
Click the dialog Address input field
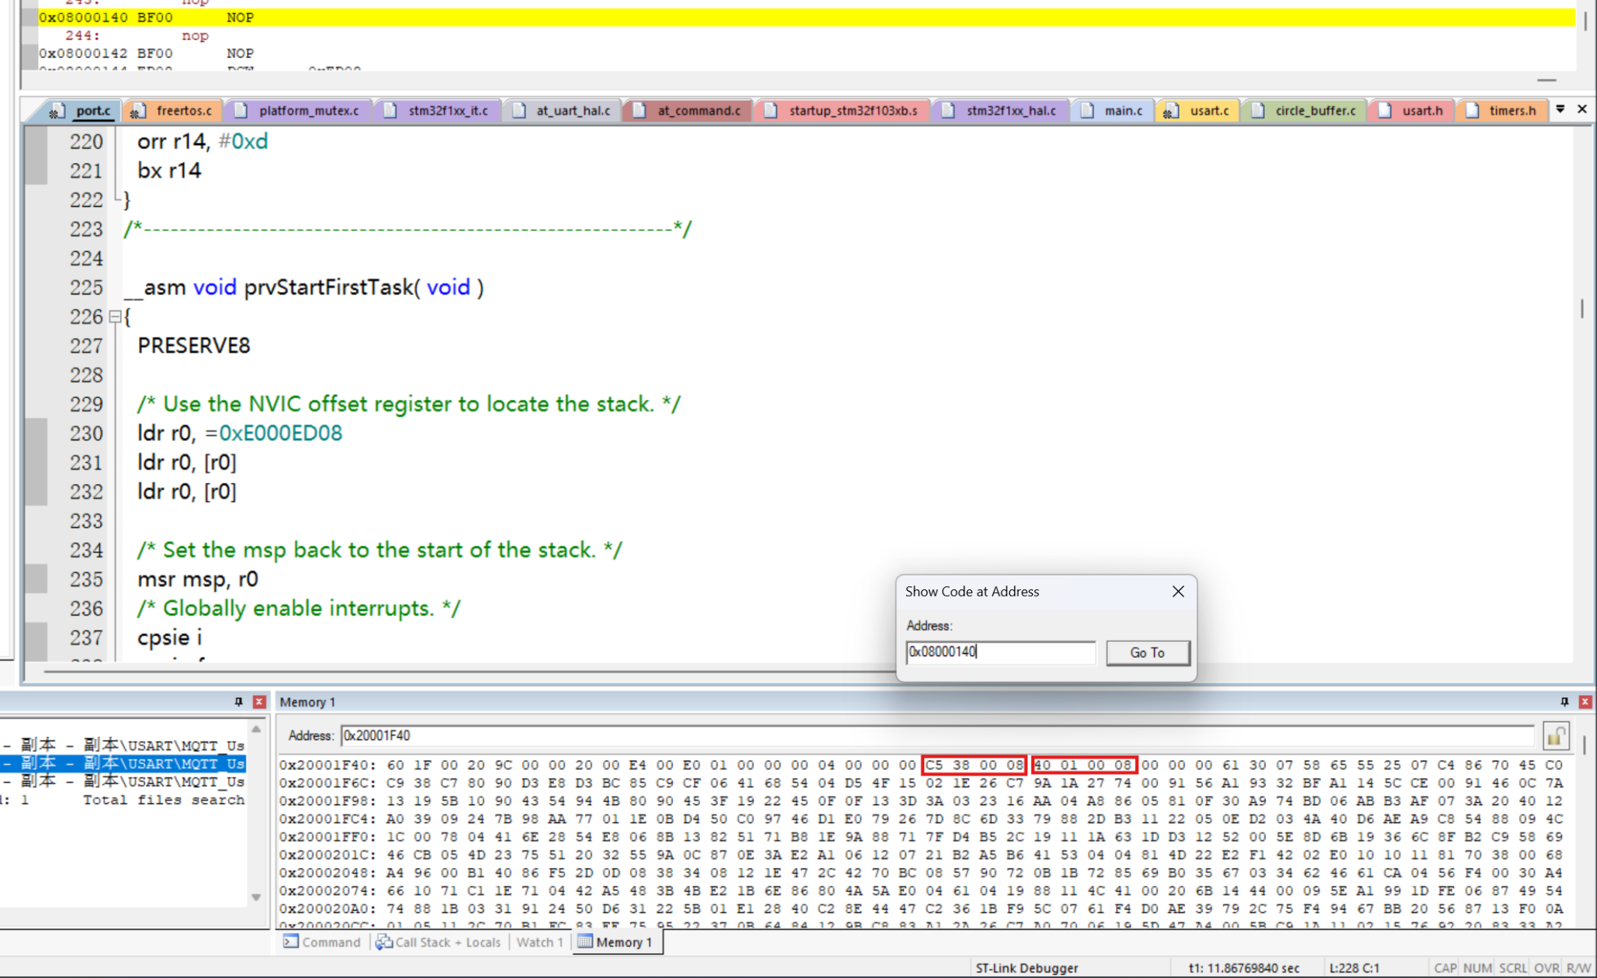[x=999, y=652]
